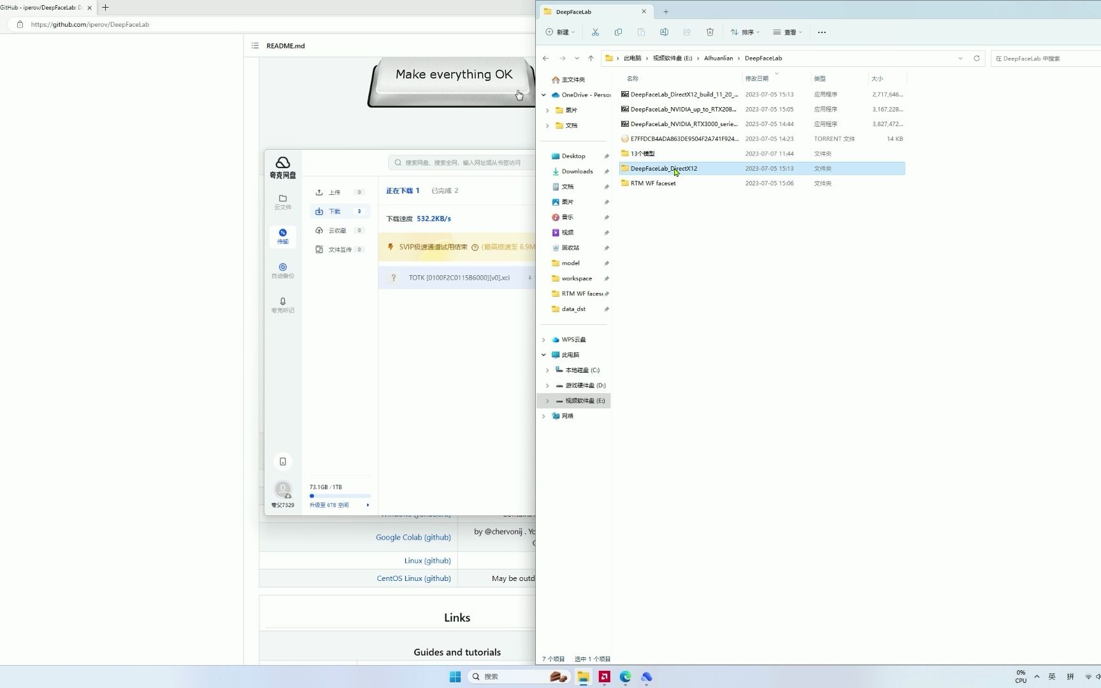1101x688 pixels.
Task: Click the Copy icon in Explorer toolbar
Action: (x=618, y=32)
